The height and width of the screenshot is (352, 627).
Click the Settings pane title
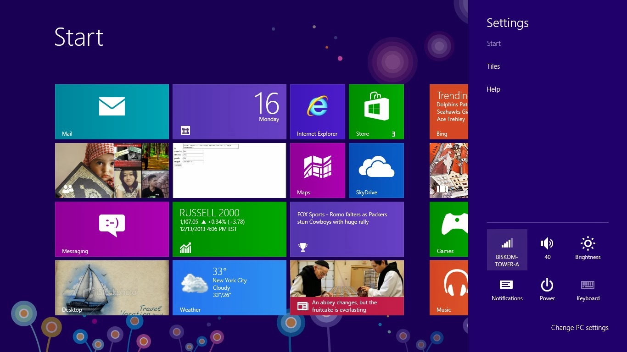[508, 23]
